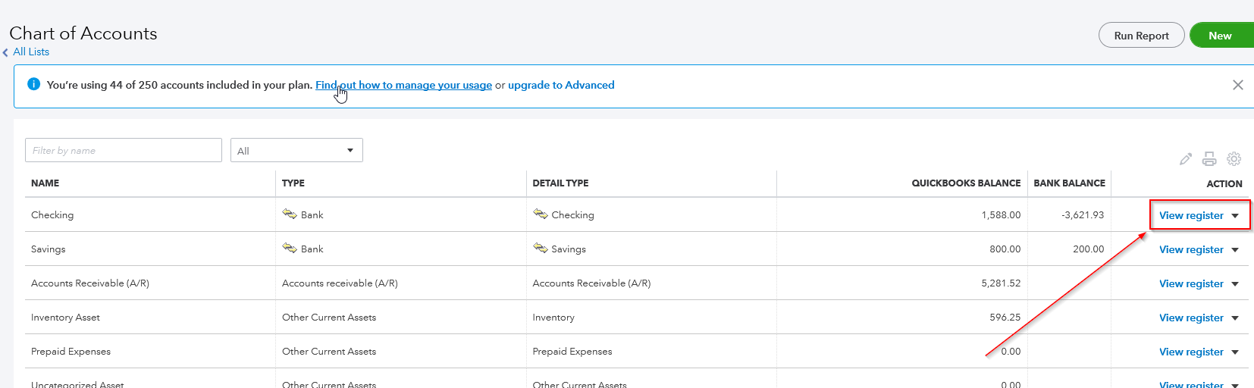1254x388 pixels.
Task: Expand the action arrow for Prepaid Expenses row
Action: [x=1235, y=352]
